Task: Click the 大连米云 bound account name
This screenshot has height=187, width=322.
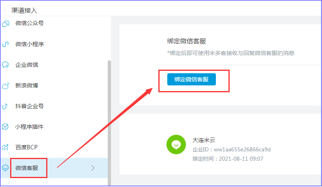Action: pos(204,140)
